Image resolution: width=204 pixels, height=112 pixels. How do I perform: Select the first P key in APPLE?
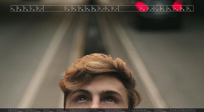20,8
